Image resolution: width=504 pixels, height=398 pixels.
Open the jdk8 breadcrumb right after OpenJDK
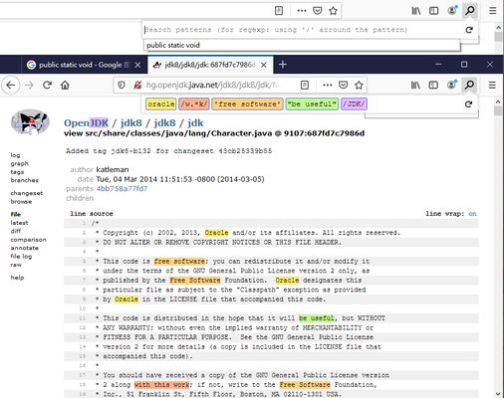click(130, 123)
